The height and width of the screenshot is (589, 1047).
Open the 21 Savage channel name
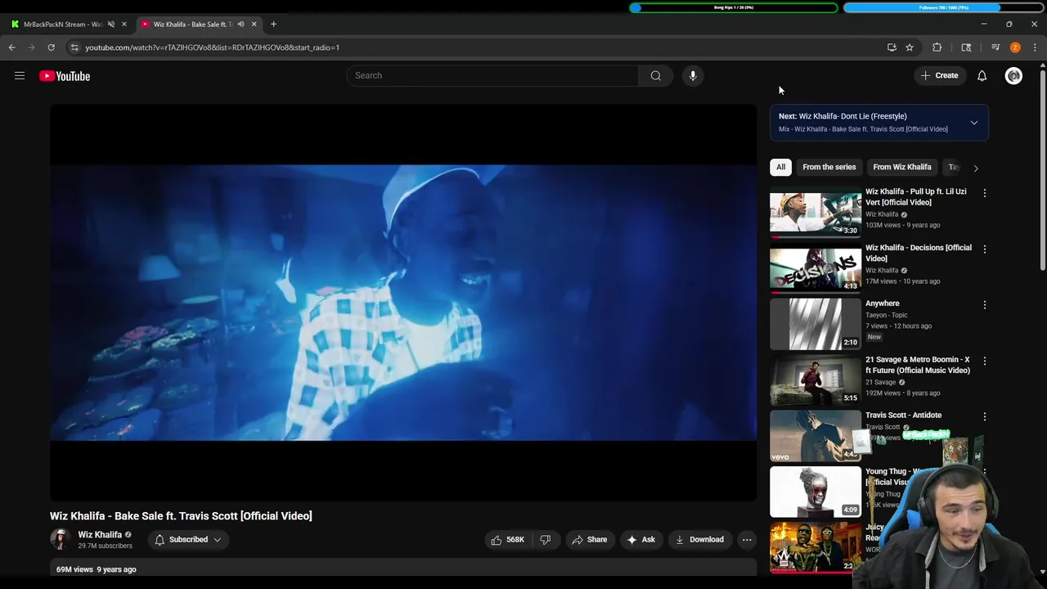tap(881, 382)
